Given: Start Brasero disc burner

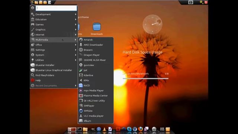Looking at the screenshot, I should click(x=96, y=50).
